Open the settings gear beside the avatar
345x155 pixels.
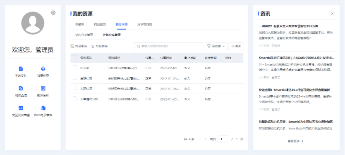tap(53, 13)
